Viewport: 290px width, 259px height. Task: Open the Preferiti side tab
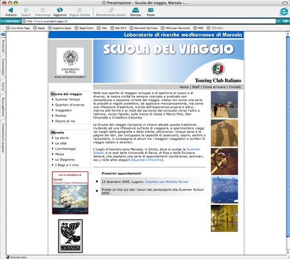3,46
